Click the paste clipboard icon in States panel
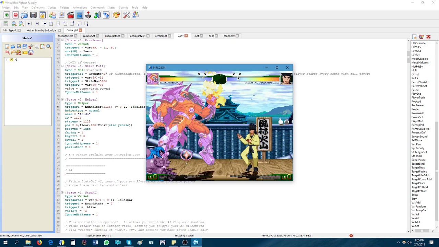Image resolution: width=439 pixels, height=247 pixels. coord(43,46)
